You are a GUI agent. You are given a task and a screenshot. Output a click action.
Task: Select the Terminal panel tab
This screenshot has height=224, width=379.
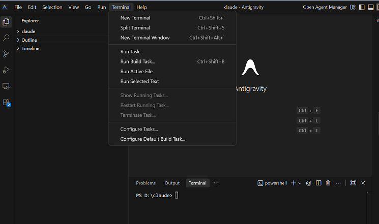197,183
